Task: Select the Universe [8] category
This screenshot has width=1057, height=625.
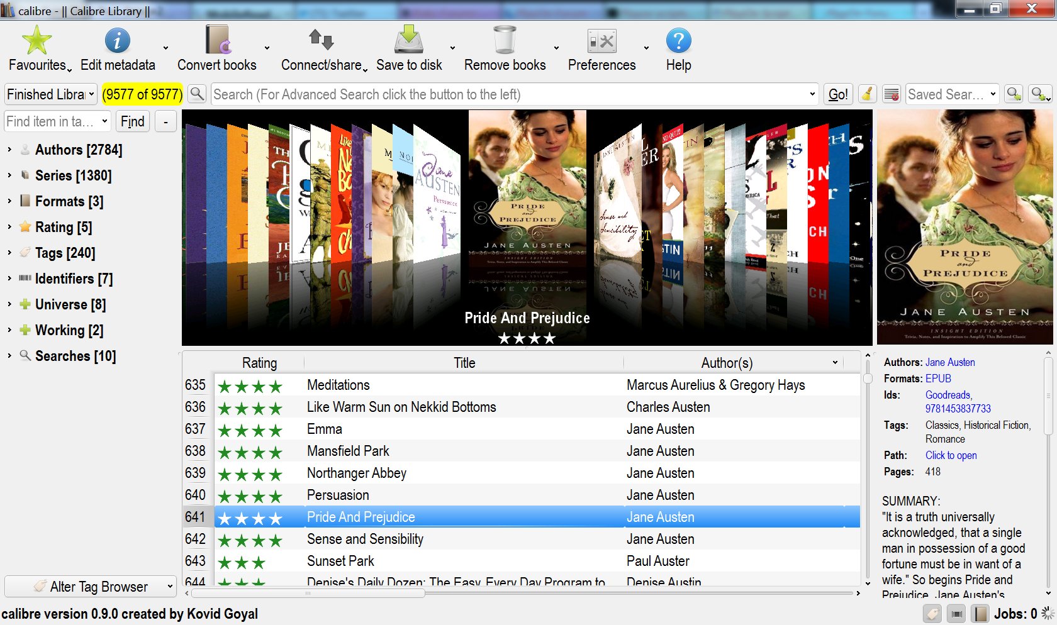Action: tap(70, 304)
